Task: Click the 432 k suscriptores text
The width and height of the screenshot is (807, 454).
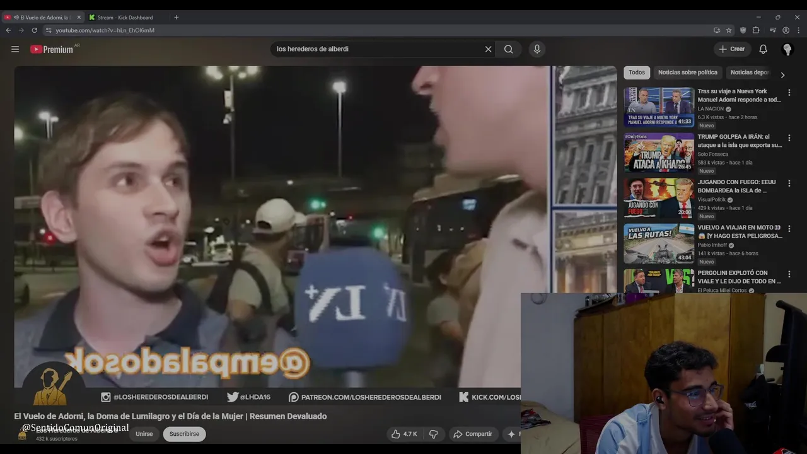Action: [x=57, y=439]
